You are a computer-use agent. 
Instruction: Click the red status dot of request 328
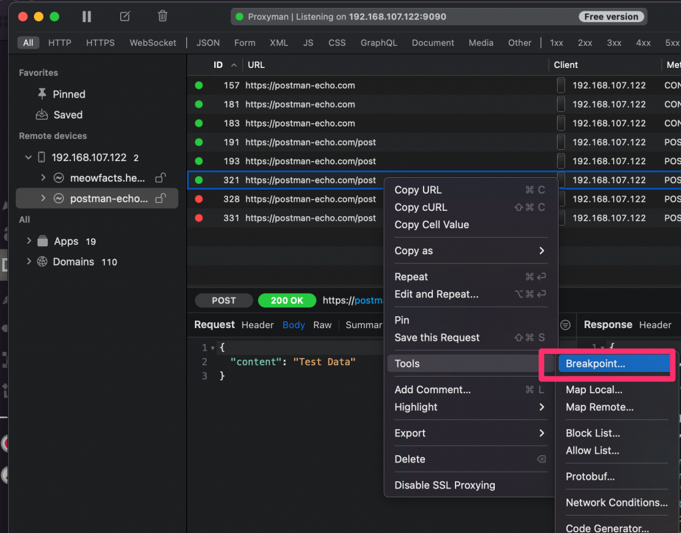coord(199,199)
